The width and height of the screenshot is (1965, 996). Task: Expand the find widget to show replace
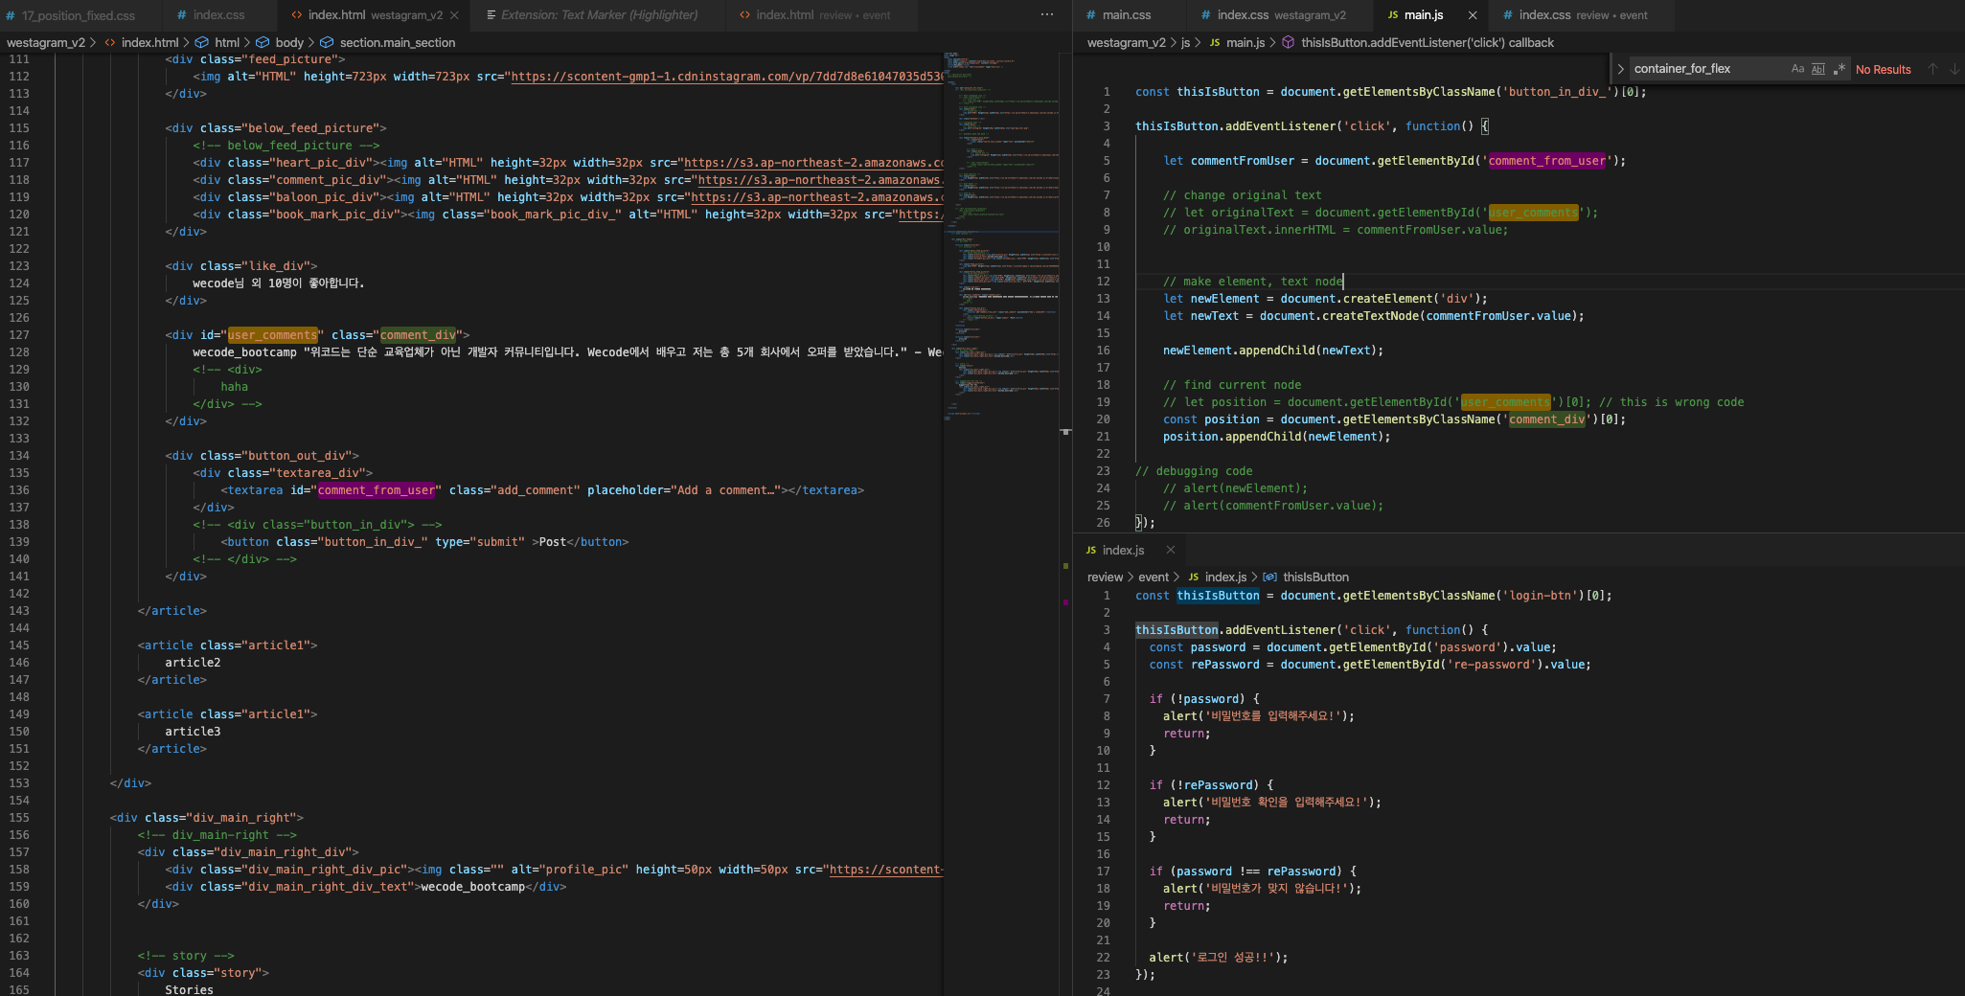(x=1621, y=69)
